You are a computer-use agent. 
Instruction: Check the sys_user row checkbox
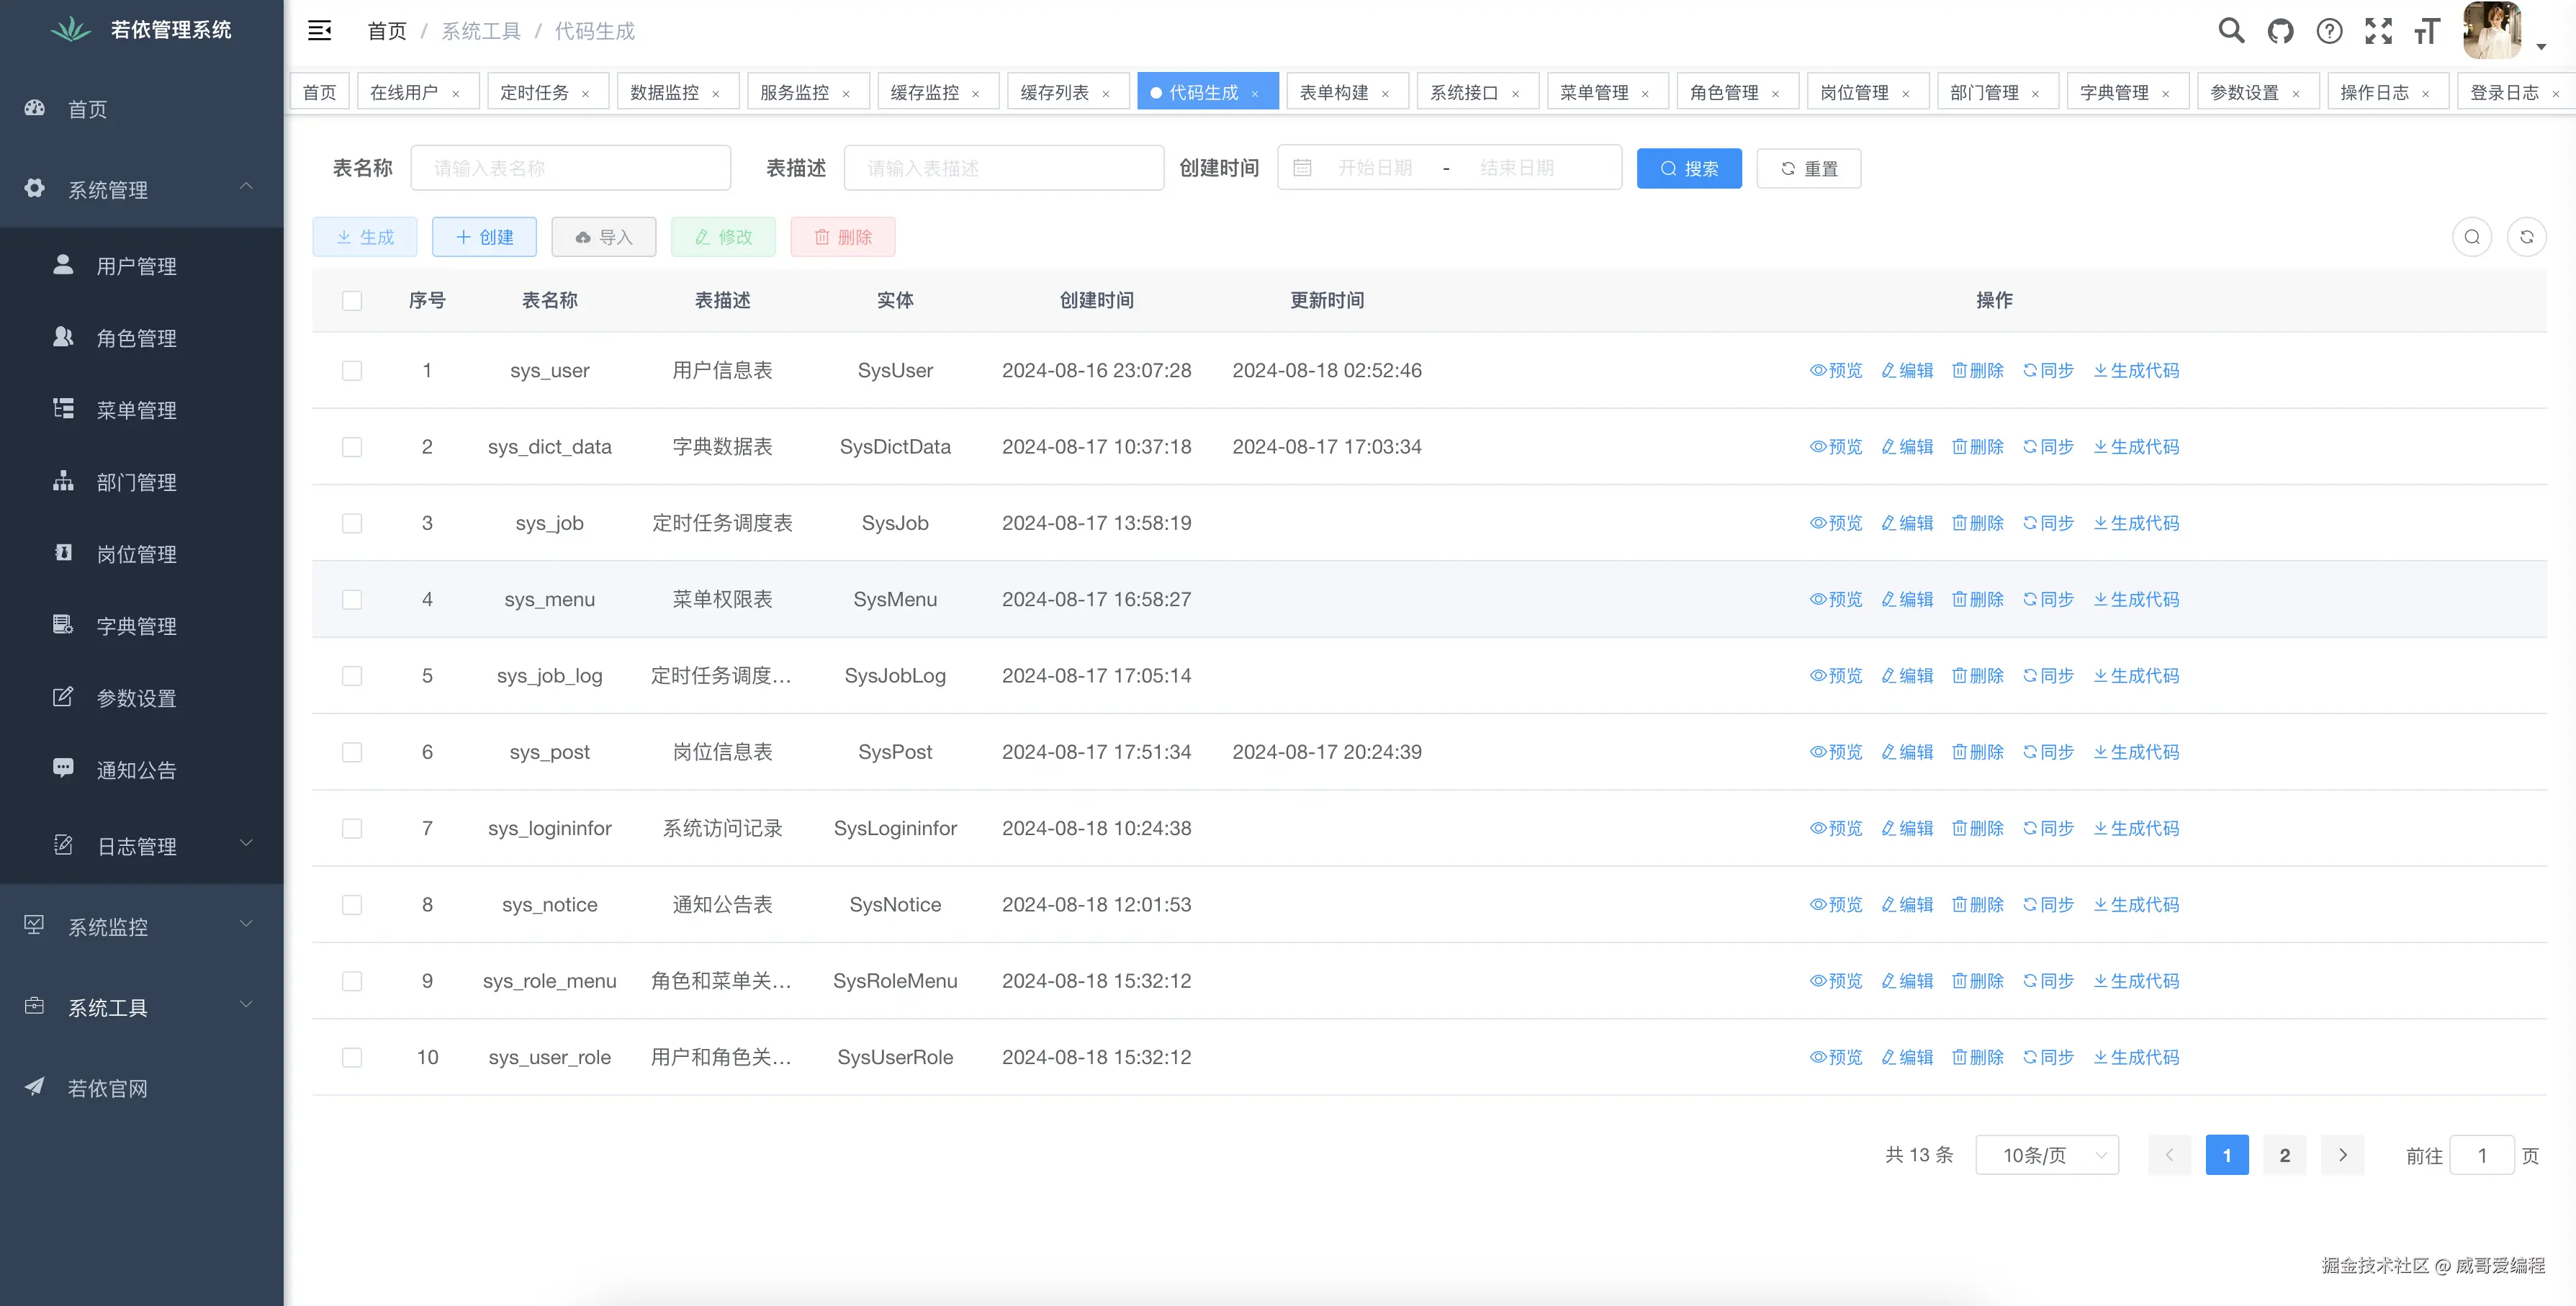pos(352,371)
